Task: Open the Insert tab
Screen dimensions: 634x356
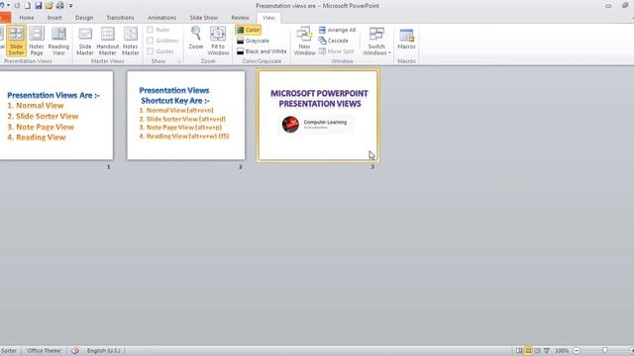Action: 54,18
